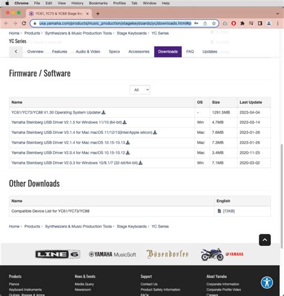Image resolution: width=284 pixels, height=296 pixels.
Task: Download USB Driver V2.0.4 for macOS 10.15-10.12
Action: click(128, 152)
